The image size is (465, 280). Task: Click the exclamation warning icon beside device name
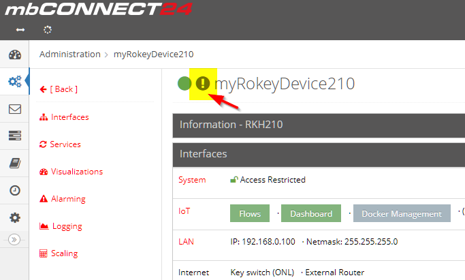coord(203,83)
